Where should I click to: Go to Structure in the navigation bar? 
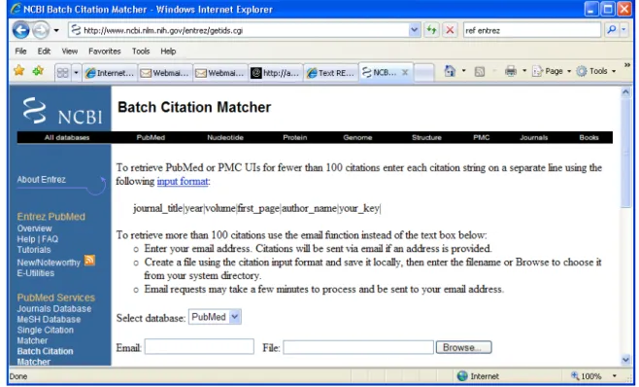(x=426, y=137)
